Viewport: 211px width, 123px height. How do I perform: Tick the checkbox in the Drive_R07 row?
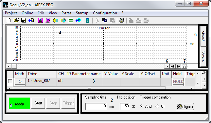click(10, 81)
